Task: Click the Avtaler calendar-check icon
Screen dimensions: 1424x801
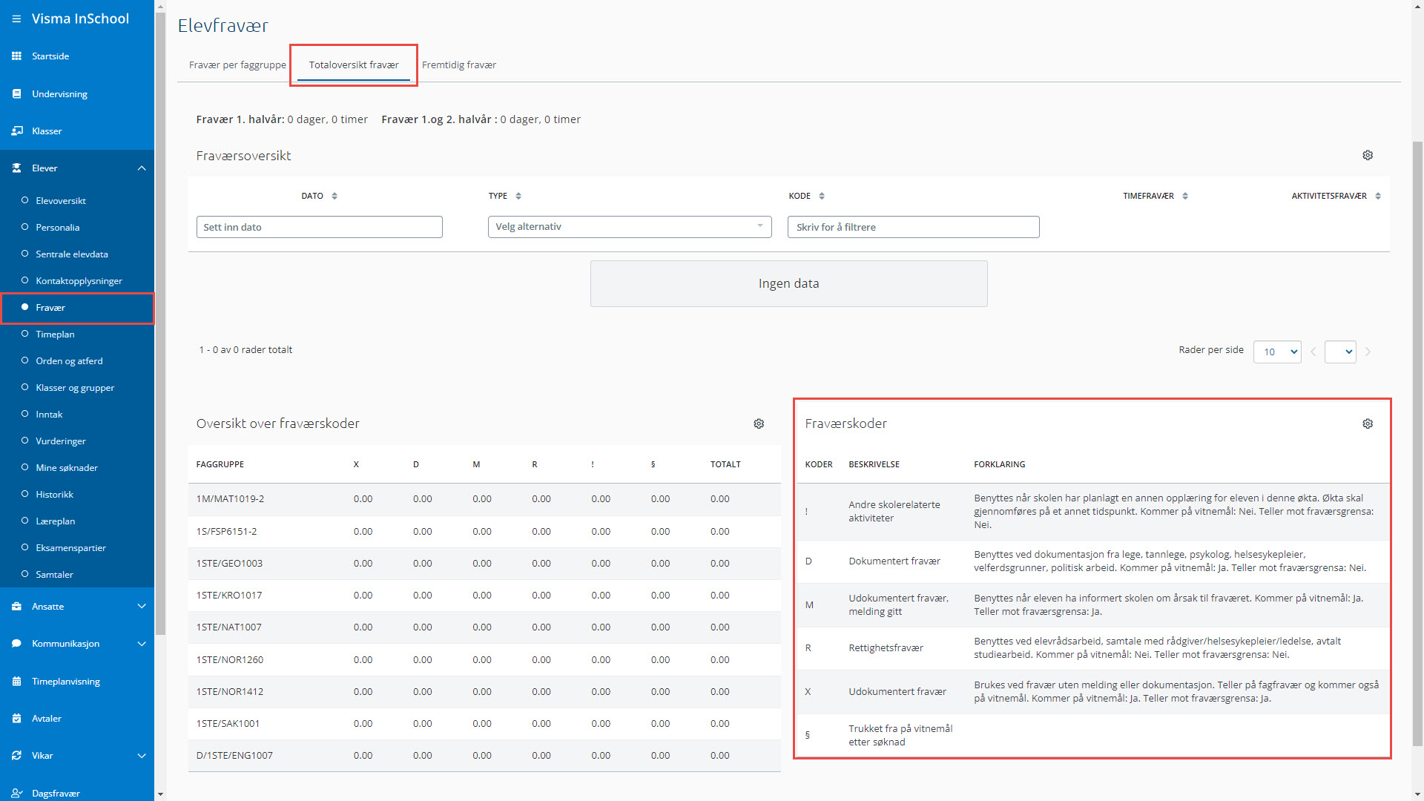Action: [16, 719]
